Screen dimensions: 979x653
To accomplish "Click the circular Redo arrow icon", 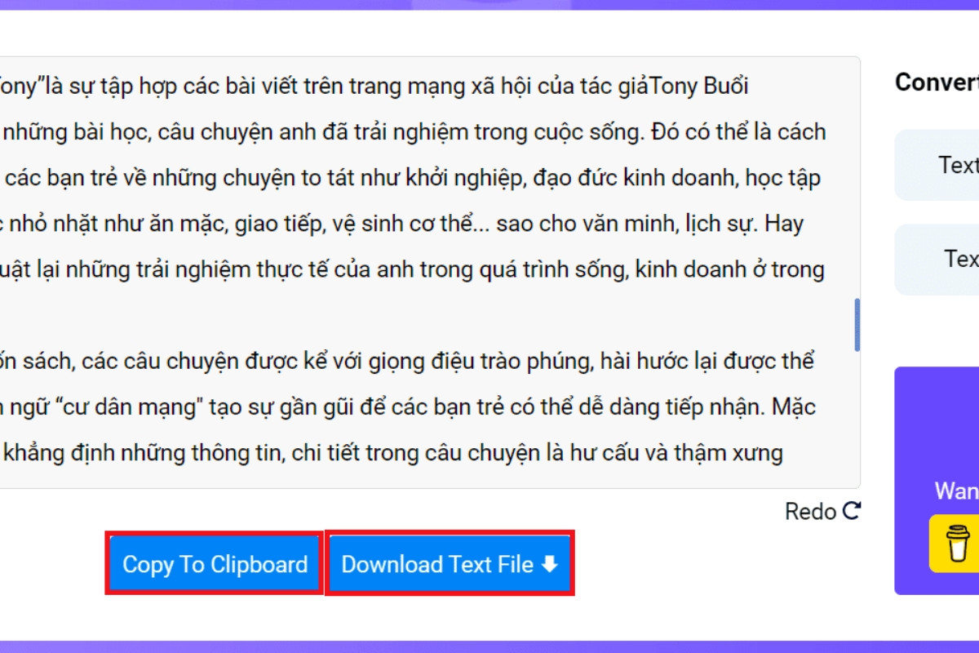I will coord(852,511).
